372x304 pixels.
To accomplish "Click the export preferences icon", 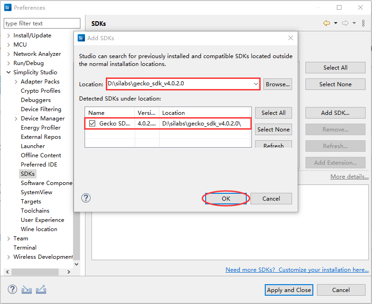I will pyautogui.click(x=41, y=289).
